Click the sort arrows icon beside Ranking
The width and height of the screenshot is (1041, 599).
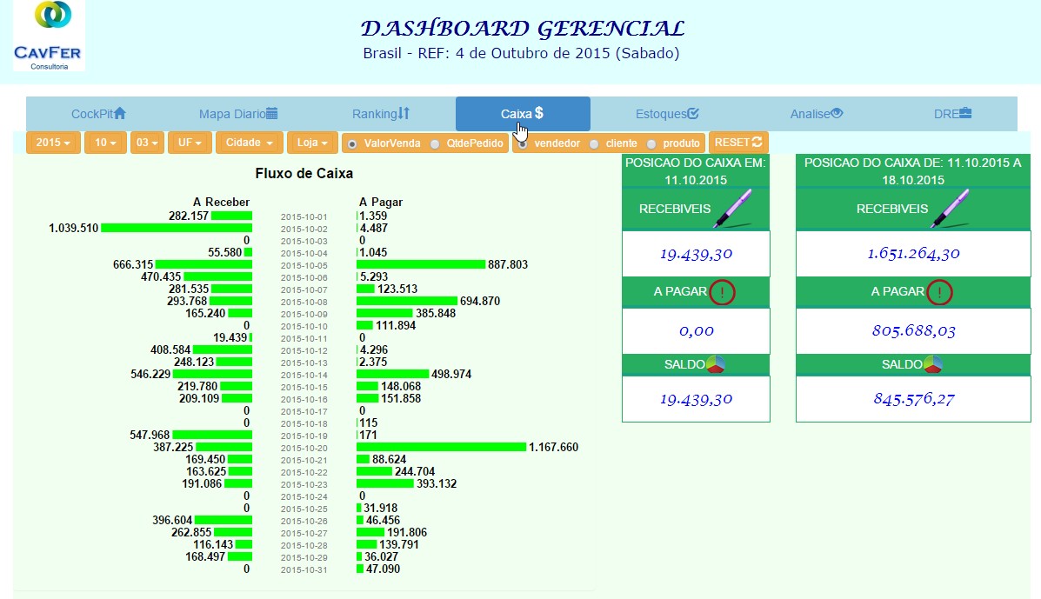(404, 113)
